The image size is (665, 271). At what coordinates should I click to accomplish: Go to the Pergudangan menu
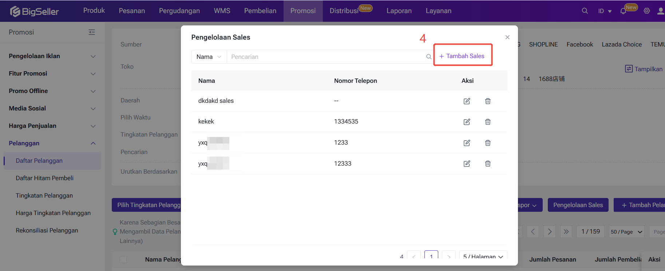coord(179,11)
